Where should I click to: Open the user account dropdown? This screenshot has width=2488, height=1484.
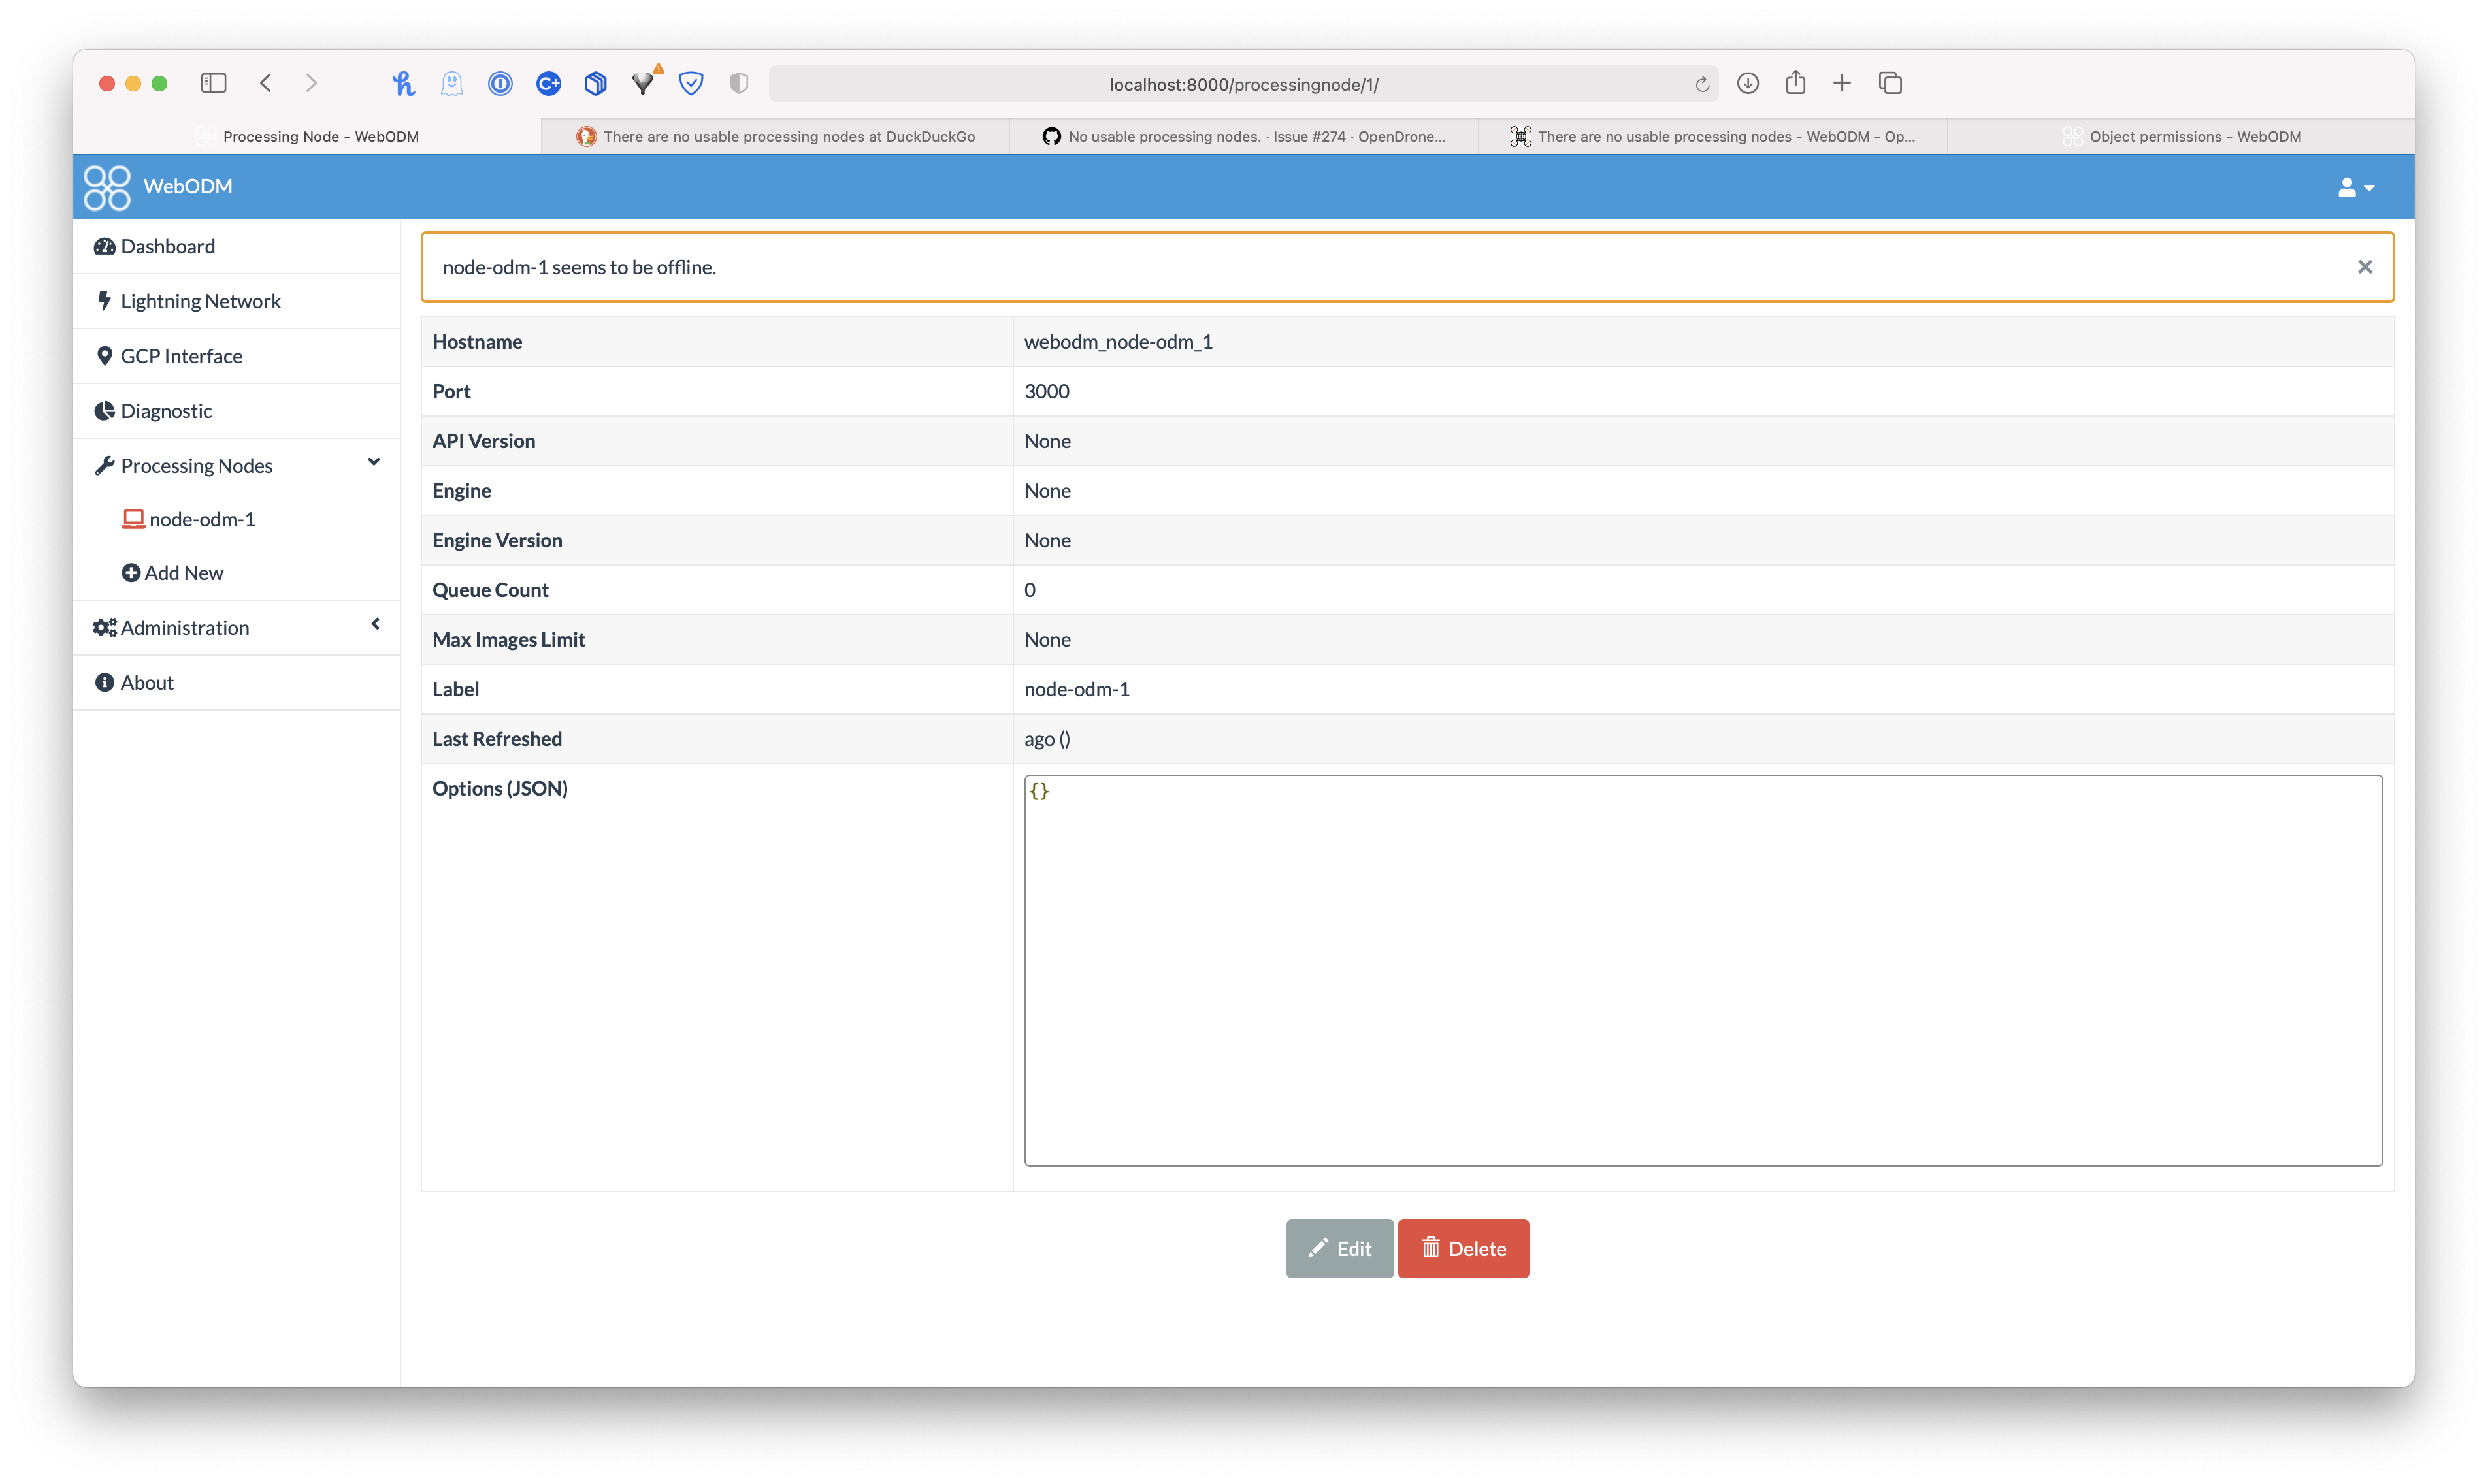[x=2355, y=187]
